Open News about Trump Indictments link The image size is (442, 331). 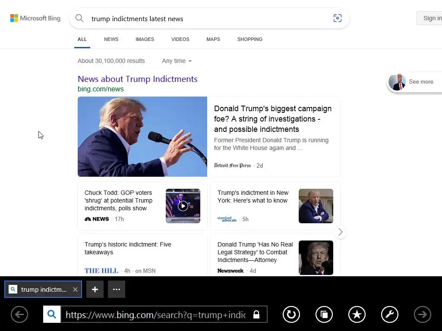(138, 79)
